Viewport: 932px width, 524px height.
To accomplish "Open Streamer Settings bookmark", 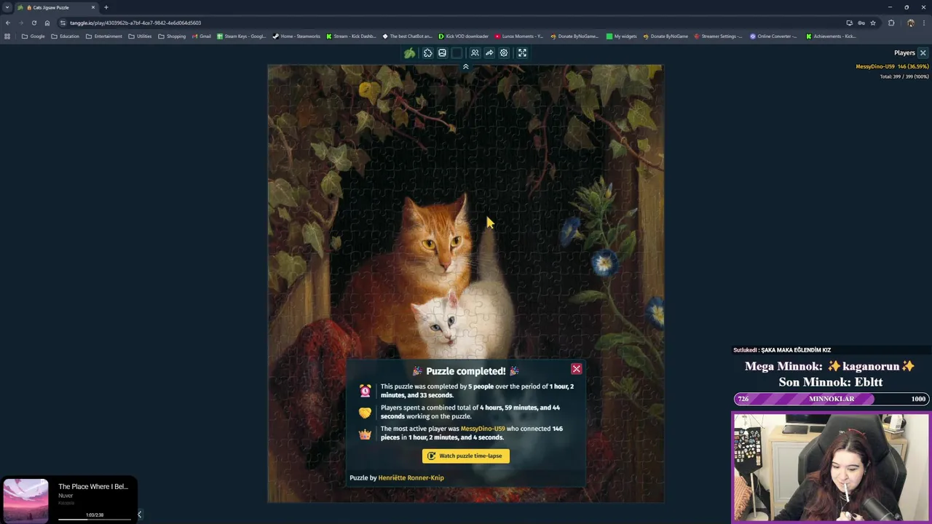I will coord(719,36).
